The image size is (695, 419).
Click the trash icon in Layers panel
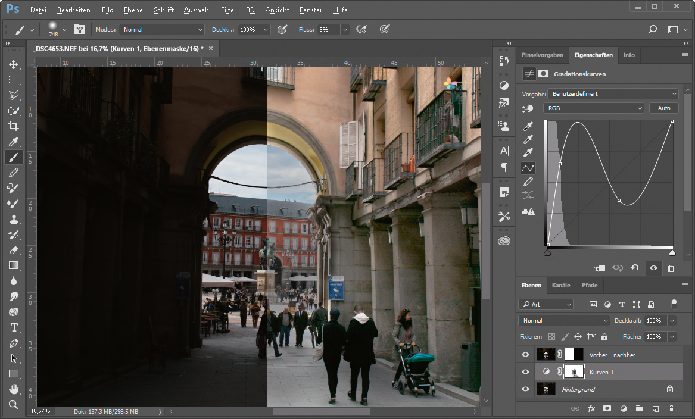click(672, 409)
